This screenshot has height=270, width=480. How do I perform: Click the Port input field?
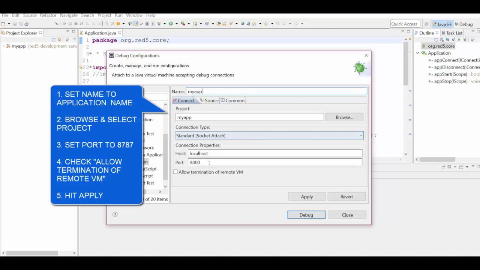[x=275, y=162]
